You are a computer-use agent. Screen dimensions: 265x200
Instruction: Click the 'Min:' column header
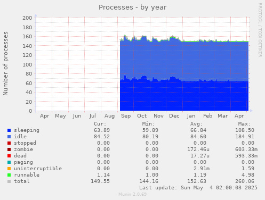coord(148,124)
